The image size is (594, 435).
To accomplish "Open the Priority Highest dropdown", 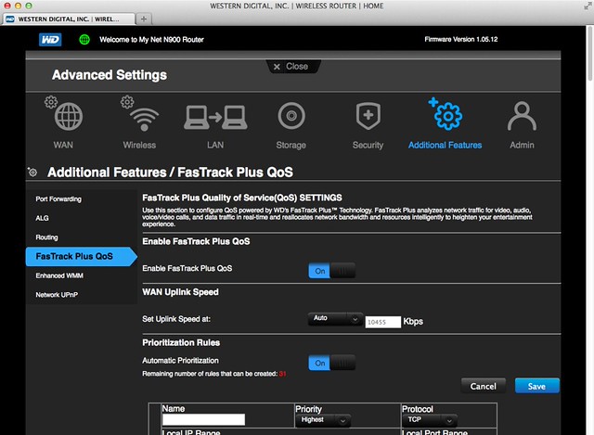I will 323,420.
